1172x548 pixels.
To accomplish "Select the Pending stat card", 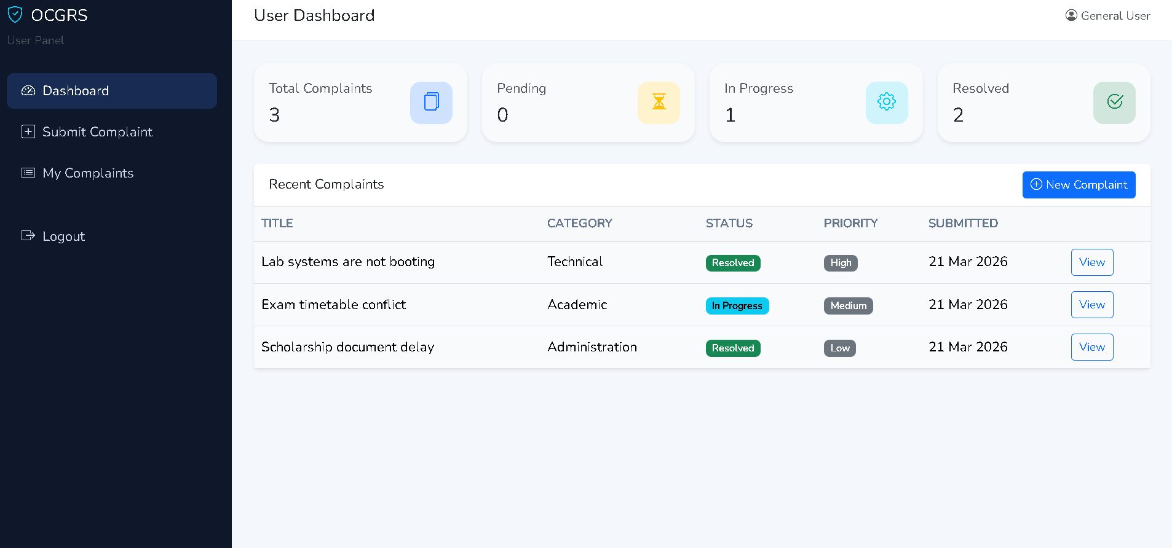I will tap(588, 103).
